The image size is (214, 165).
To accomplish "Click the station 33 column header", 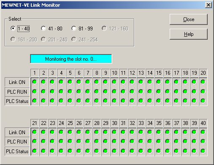I will click(x=141, y=123).
